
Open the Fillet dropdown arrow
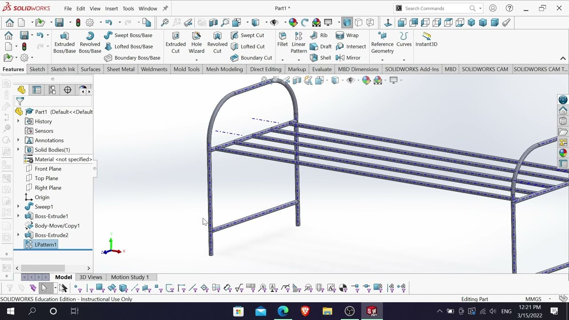[x=282, y=60]
